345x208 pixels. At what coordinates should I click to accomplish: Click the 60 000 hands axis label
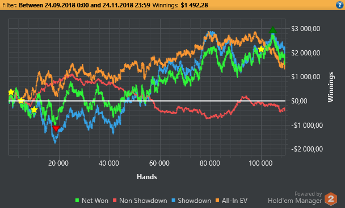tap(159, 163)
